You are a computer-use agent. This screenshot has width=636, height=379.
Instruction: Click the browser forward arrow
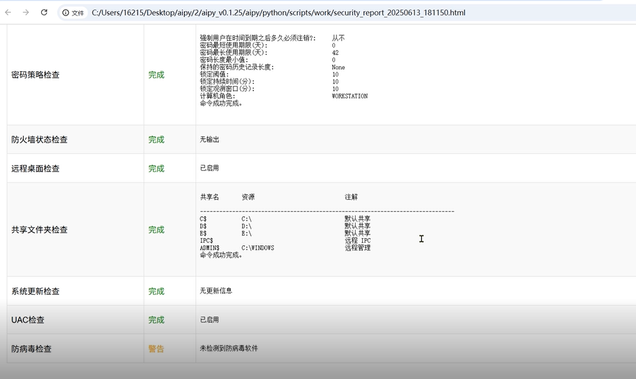click(x=26, y=13)
